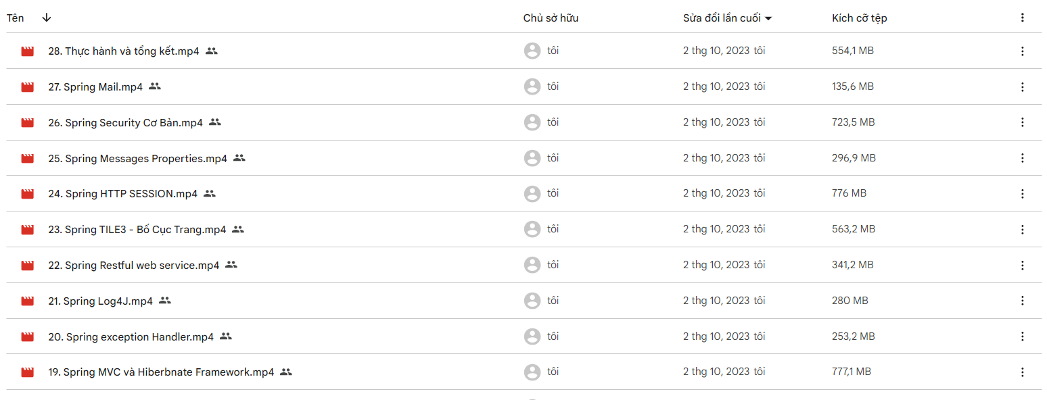Viewport: 1047px width, 400px height.
Task: Click owner avatar in 23. Spring TILE3 row
Action: [532, 229]
